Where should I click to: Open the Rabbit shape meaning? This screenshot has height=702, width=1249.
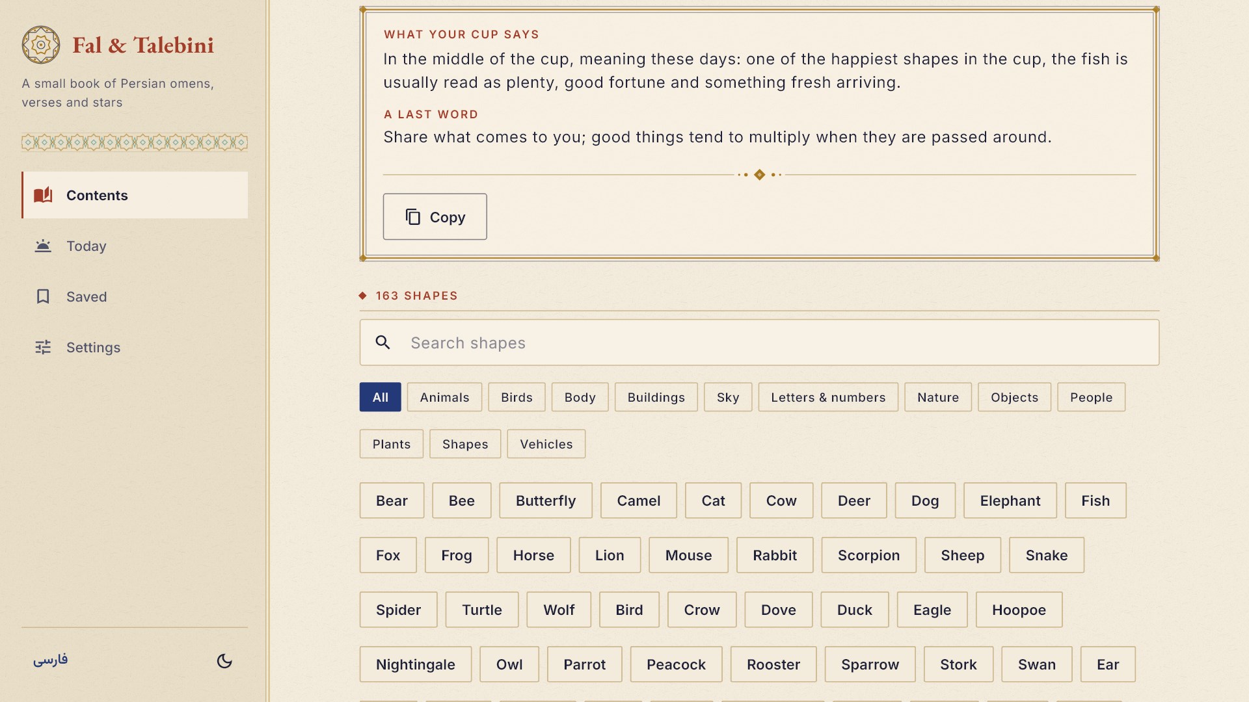pos(775,555)
